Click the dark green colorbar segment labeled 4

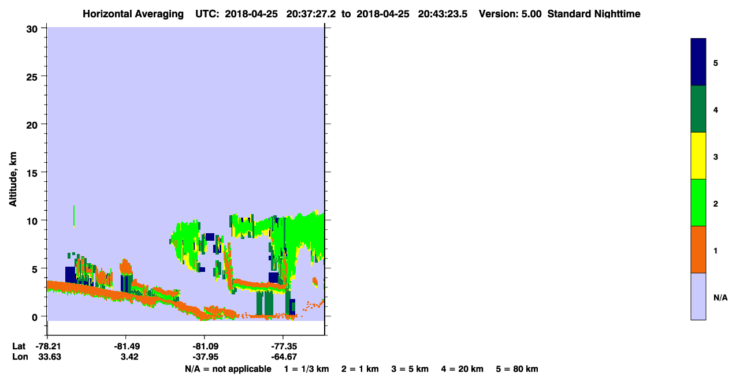coord(698,109)
